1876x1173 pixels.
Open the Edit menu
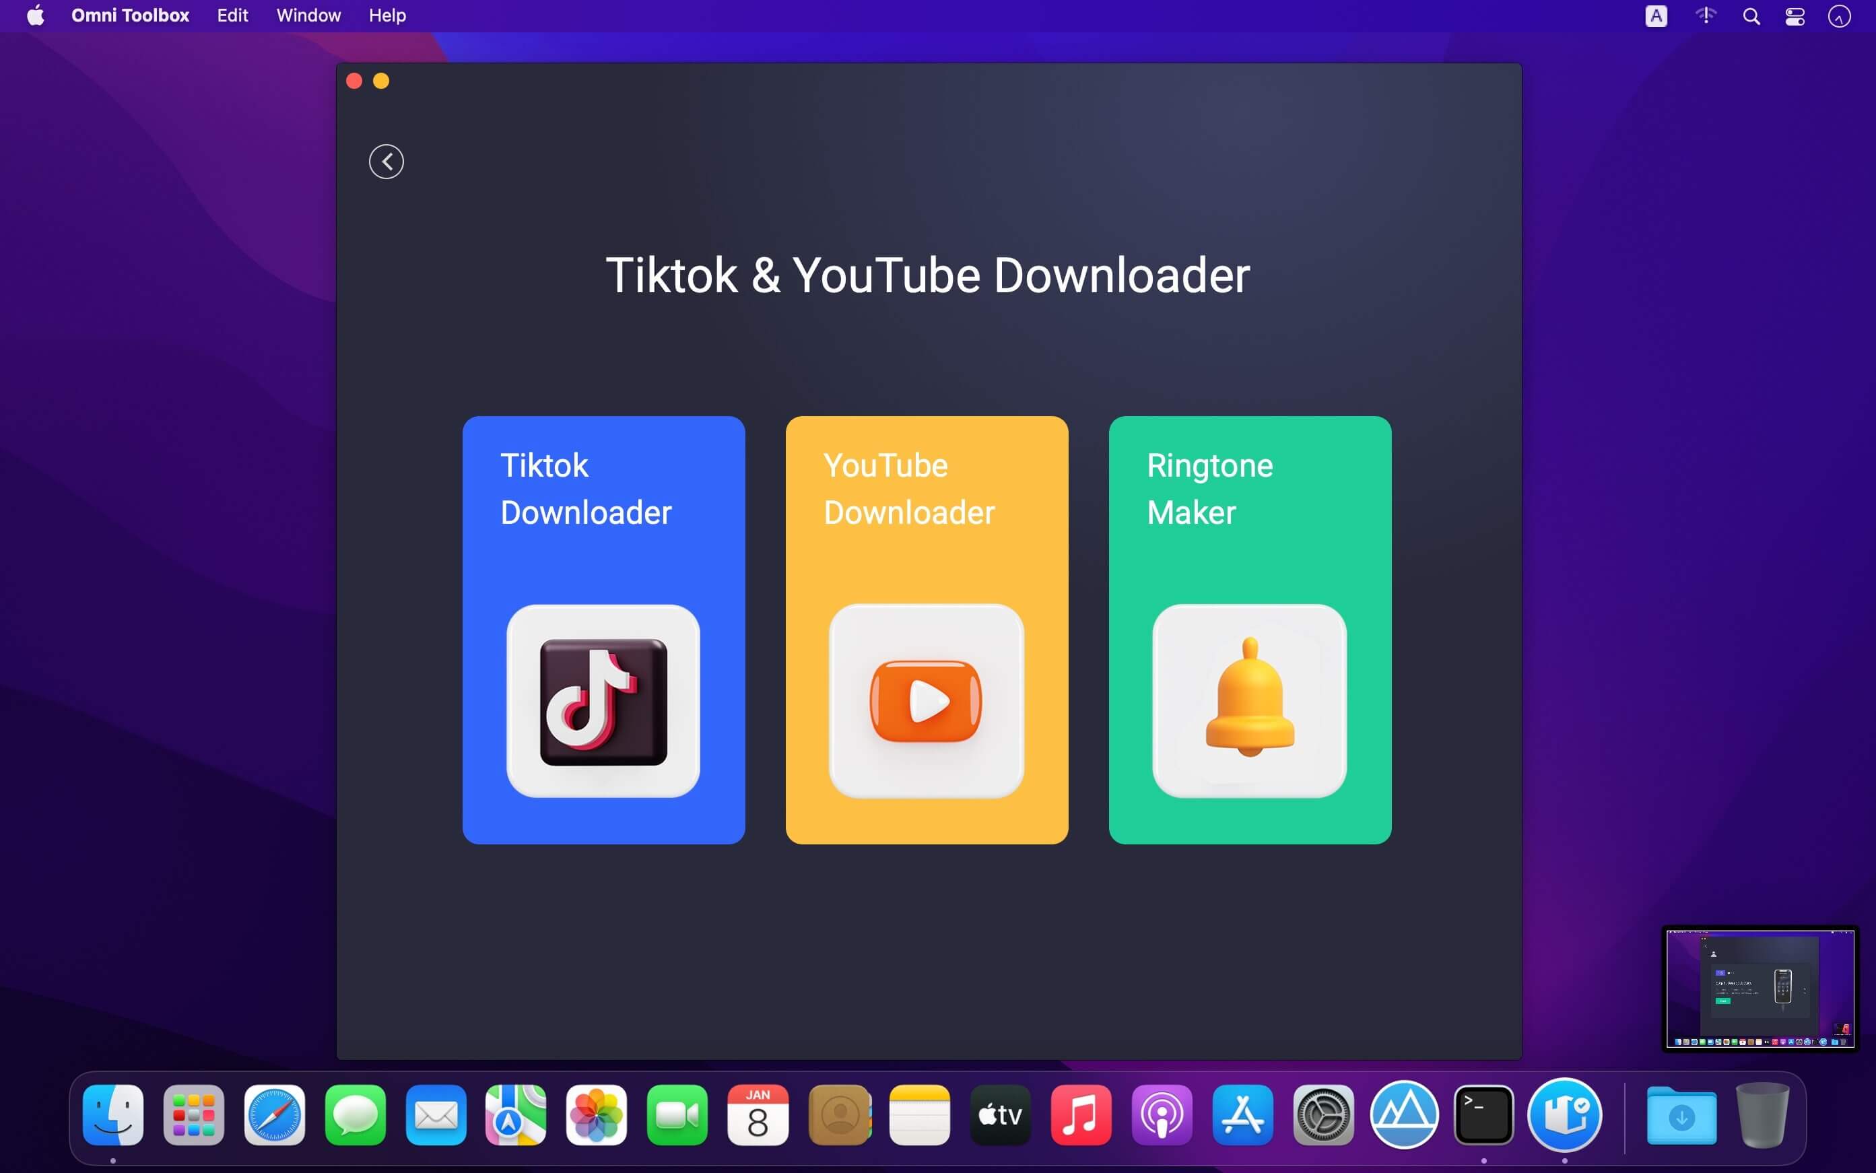click(x=231, y=15)
